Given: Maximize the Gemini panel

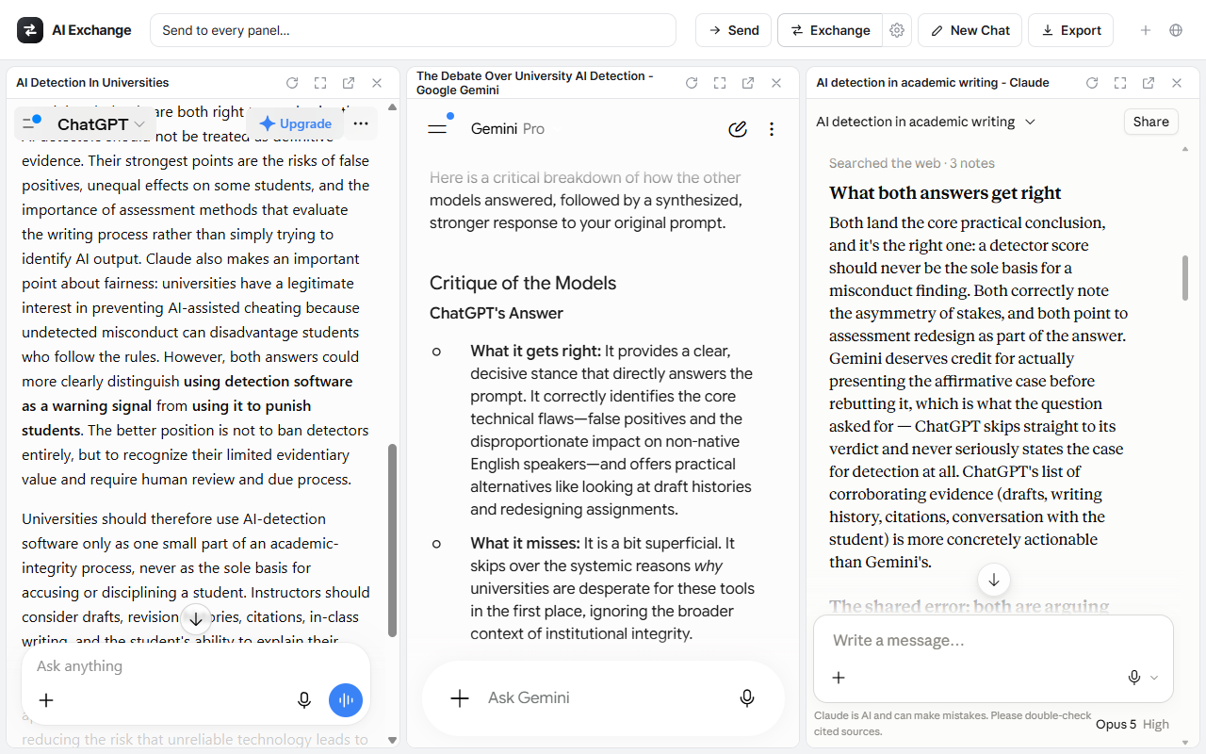Looking at the screenshot, I should coord(720,83).
